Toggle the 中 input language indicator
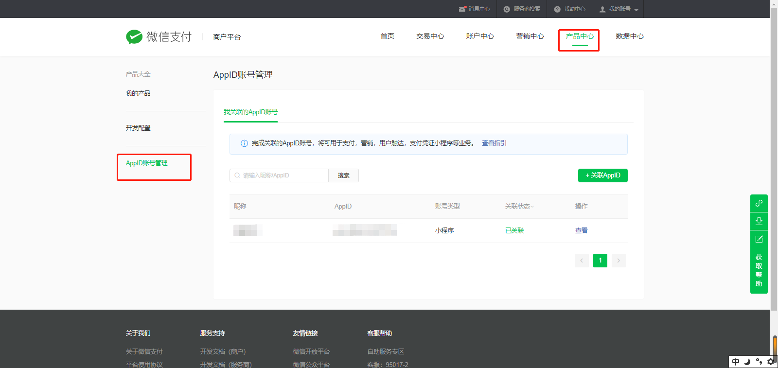The width and height of the screenshot is (778, 368). point(736,362)
